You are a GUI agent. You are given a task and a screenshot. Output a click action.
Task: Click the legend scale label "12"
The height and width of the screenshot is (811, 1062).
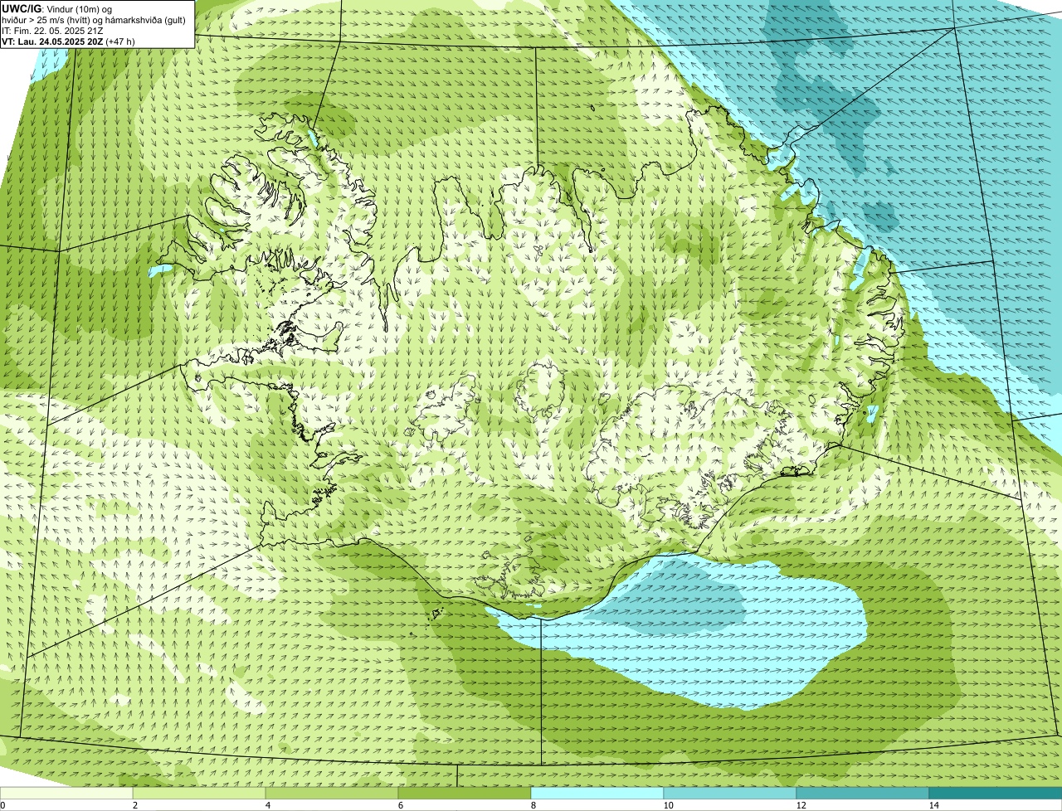tap(801, 805)
